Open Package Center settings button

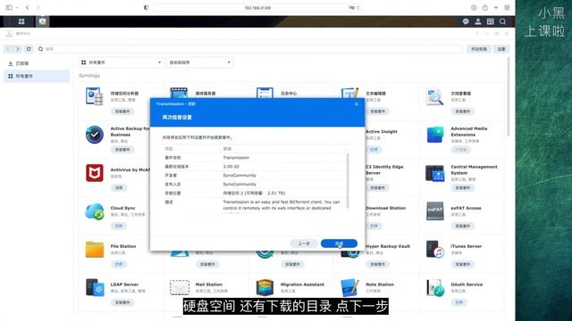coord(501,49)
